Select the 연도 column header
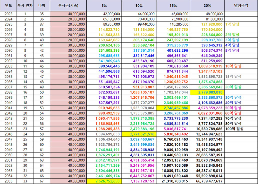 pyautogui.click(x=8, y=5)
